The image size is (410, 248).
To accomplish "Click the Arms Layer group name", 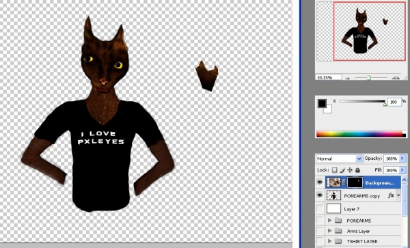I will (x=358, y=232).
